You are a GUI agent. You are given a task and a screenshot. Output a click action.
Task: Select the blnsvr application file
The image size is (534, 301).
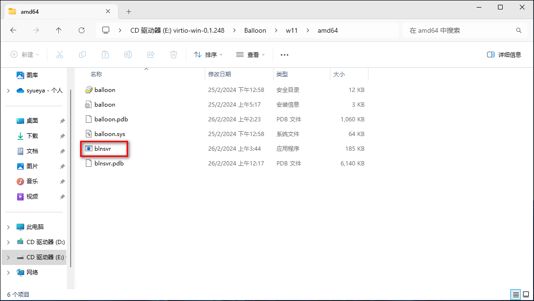coord(103,149)
